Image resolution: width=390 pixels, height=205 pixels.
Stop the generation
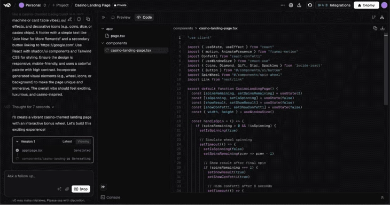click(x=81, y=189)
